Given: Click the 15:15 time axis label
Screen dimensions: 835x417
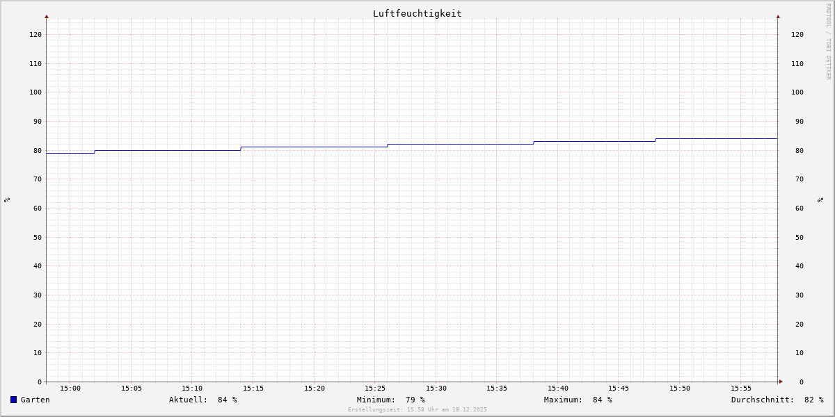Looking at the screenshot, I should click(253, 389).
